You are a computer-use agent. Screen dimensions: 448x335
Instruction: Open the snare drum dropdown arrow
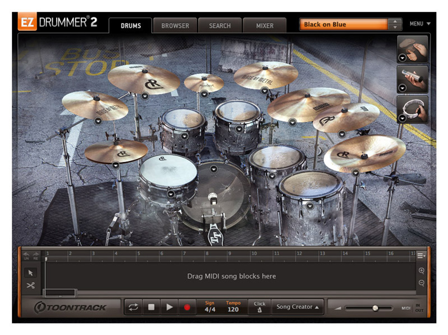(x=171, y=194)
